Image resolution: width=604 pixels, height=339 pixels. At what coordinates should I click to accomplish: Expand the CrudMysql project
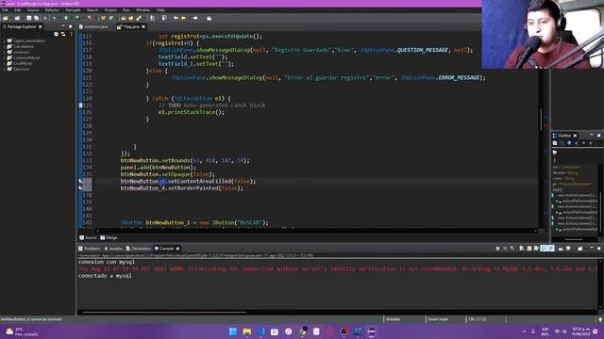tap(4, 63)
